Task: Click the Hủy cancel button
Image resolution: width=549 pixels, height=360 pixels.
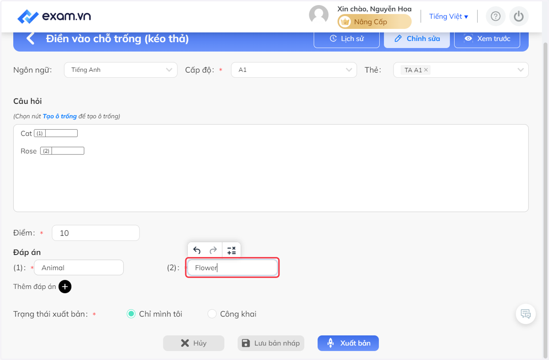Action: 194,343
